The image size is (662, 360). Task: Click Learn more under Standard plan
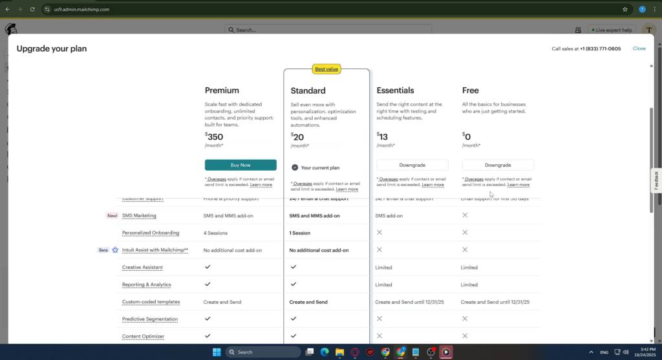click(347, 189)
